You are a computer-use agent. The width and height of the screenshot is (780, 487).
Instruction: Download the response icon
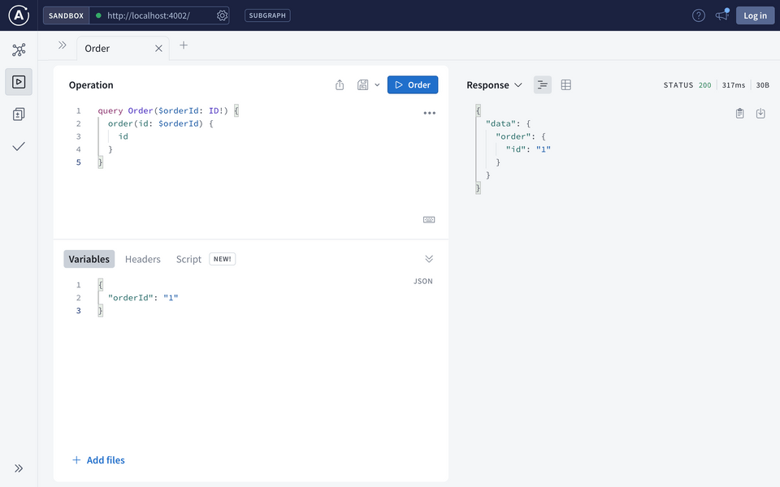(760, 114)
